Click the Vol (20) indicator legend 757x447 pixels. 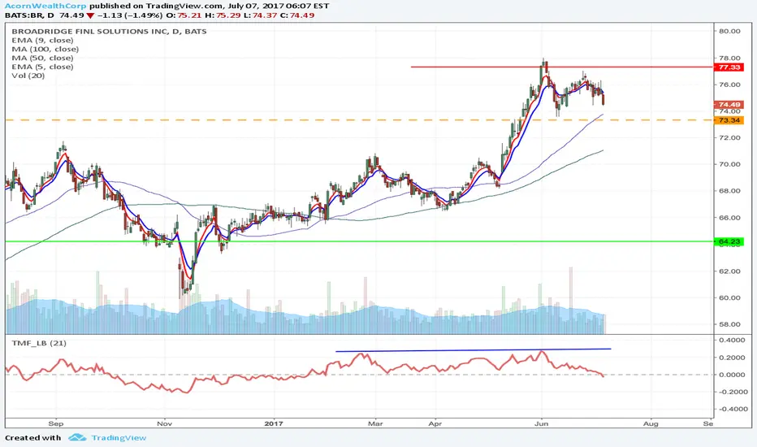click(28, 76)
